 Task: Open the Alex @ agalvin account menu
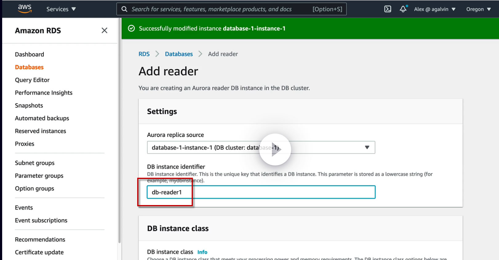tap(435, 9)
